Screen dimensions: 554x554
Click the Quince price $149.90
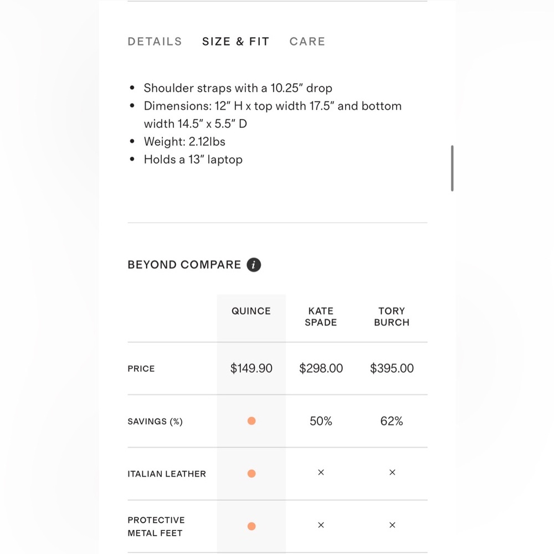(x=251, y=368)
